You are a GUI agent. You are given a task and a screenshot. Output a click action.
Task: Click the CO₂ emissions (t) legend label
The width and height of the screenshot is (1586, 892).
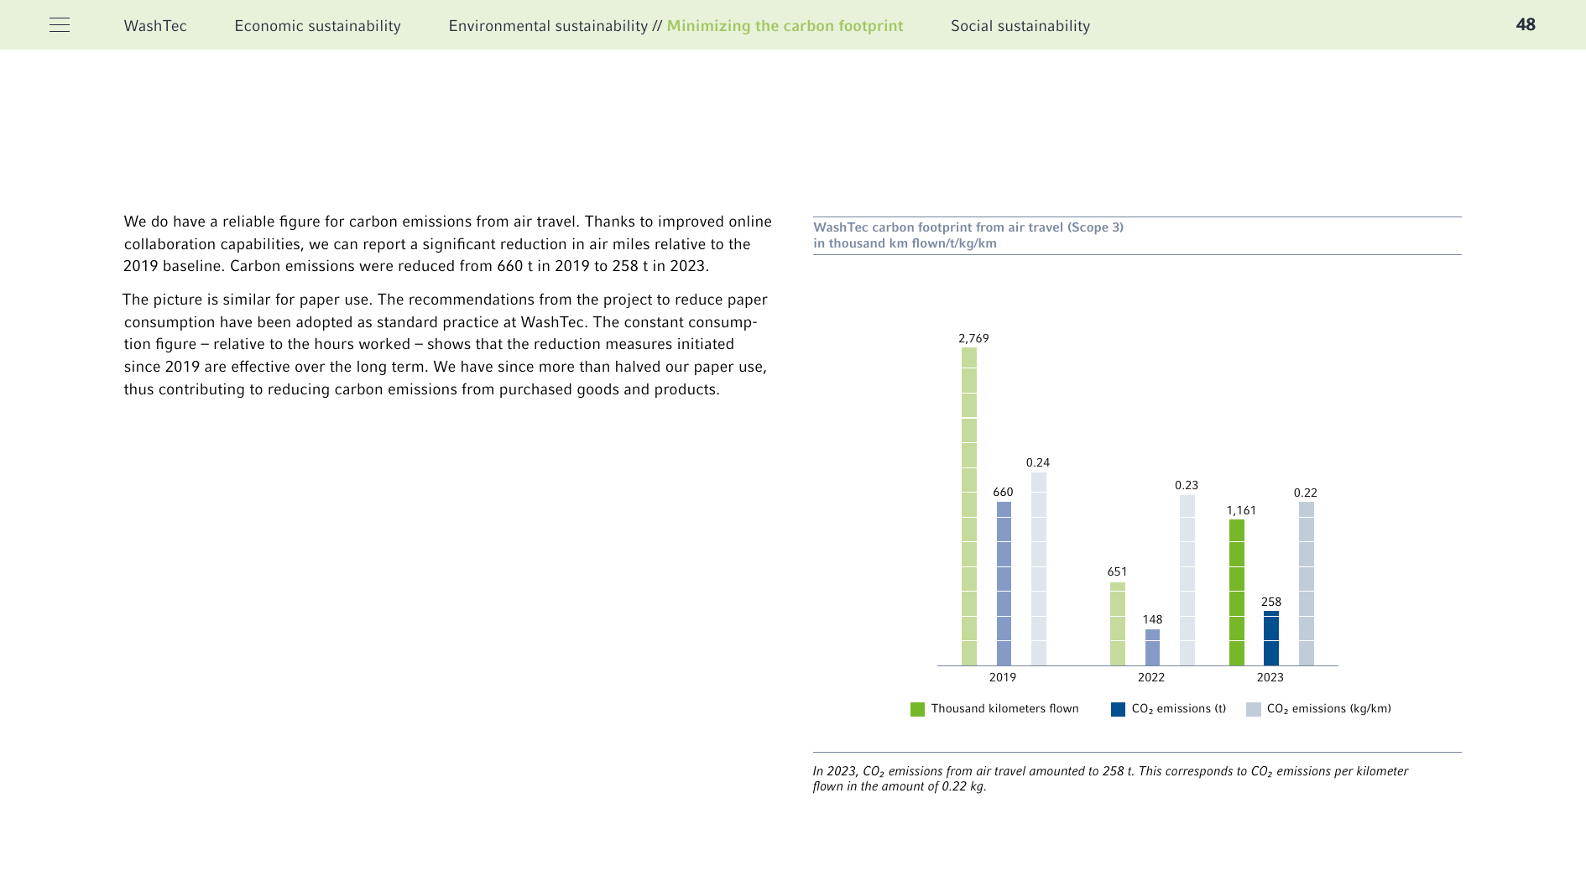click(x=1178, y=709)
